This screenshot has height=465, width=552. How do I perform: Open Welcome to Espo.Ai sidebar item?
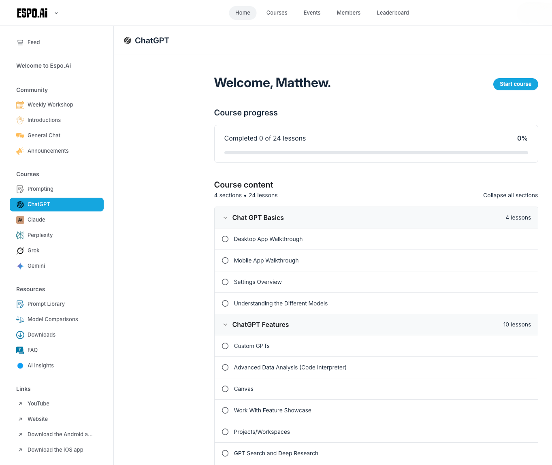tap(44, 66)
